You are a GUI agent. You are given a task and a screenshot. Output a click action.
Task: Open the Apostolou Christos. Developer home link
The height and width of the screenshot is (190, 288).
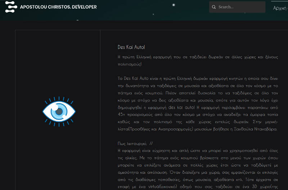[x=58, y=7]
